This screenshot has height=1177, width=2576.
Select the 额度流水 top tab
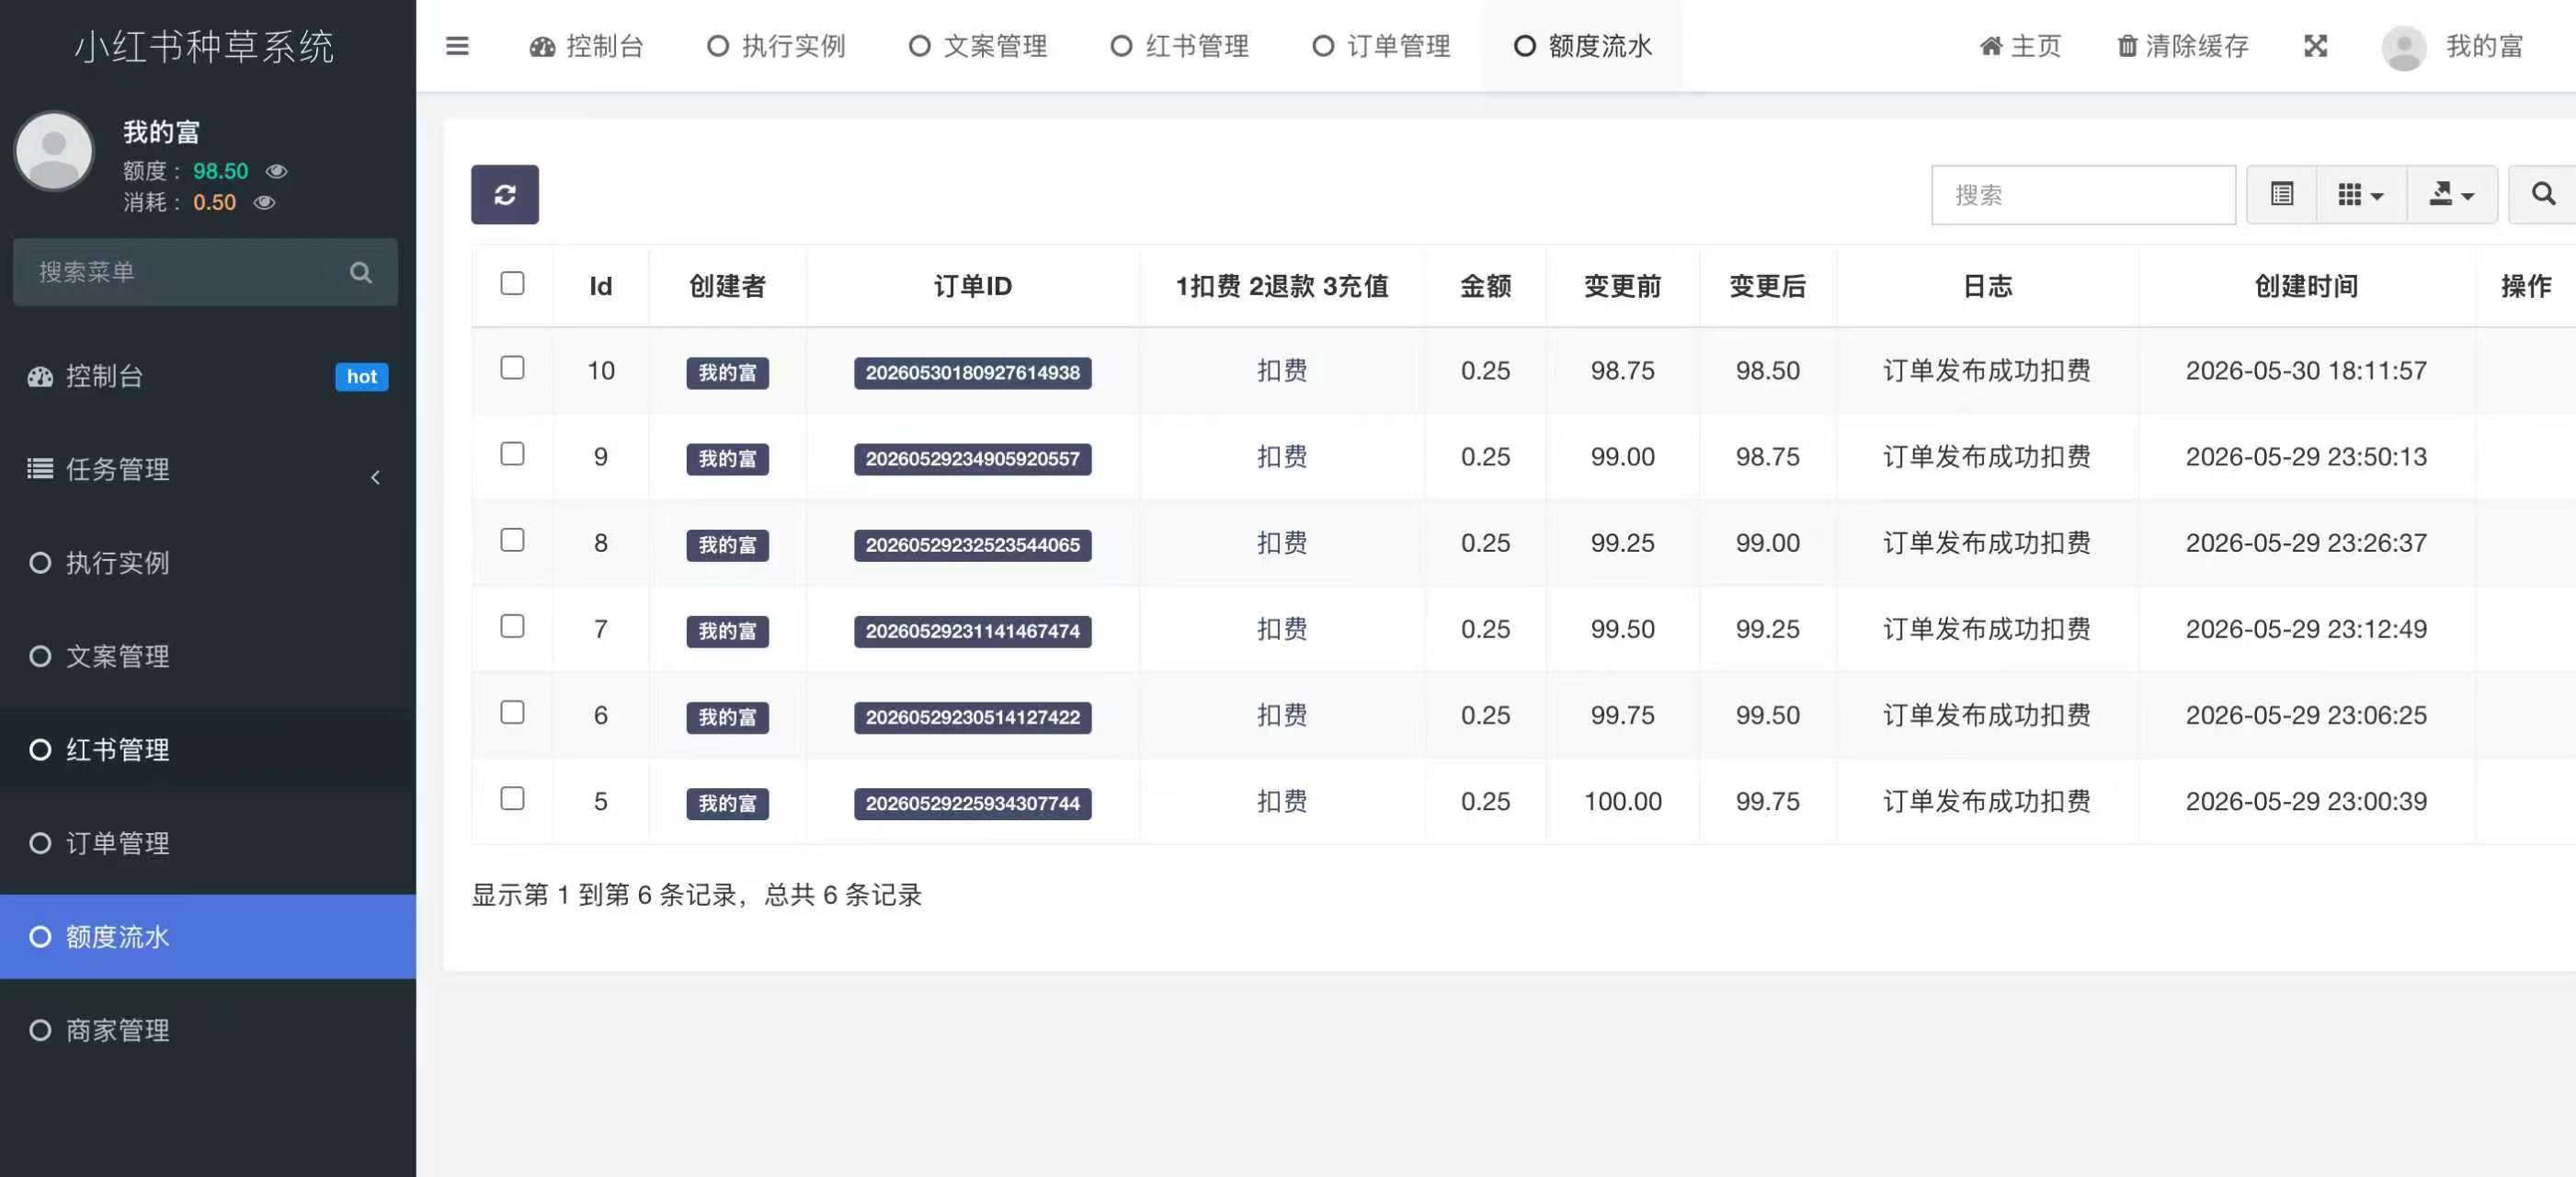pos(1583,46)
